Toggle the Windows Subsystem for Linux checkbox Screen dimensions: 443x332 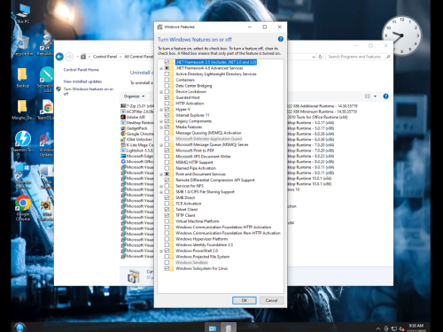point(167,268)
